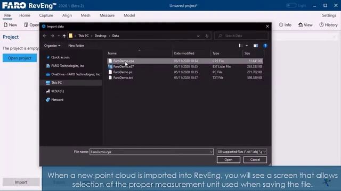
Task: Click the View toolbar icon
Action: (305, 25)
